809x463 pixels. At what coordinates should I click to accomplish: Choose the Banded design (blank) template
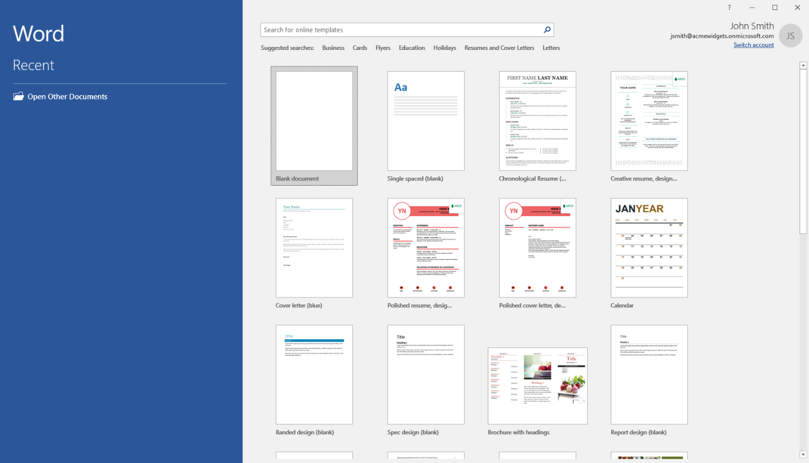click(314, 380)
